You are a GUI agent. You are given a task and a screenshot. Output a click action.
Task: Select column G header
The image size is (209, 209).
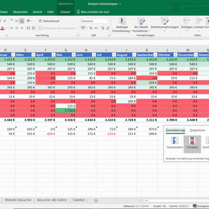[x=66, y=50]
